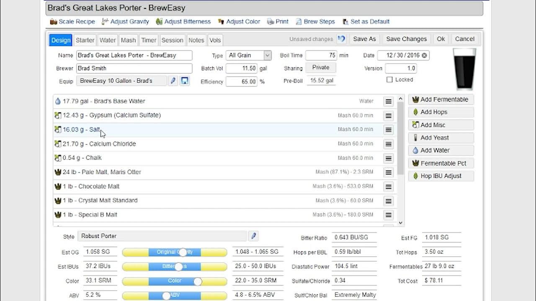The image size is (536, 301).
Task: Switch to the Mash tab
Action: pyautogui.click(x=128, y=40)
